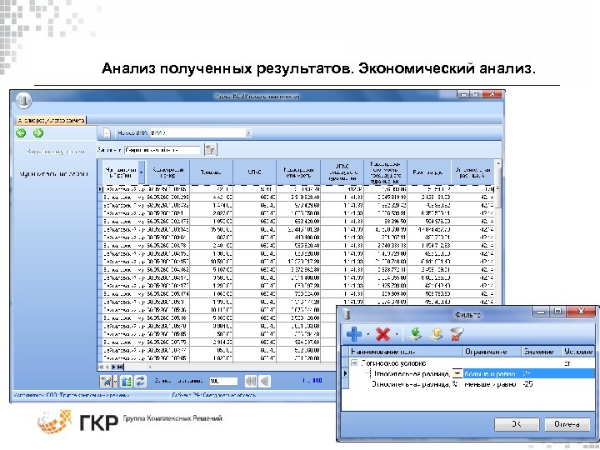Open the dropdown arrow beside the binoculars icon
600x450 pixels.
pos(115,381)
